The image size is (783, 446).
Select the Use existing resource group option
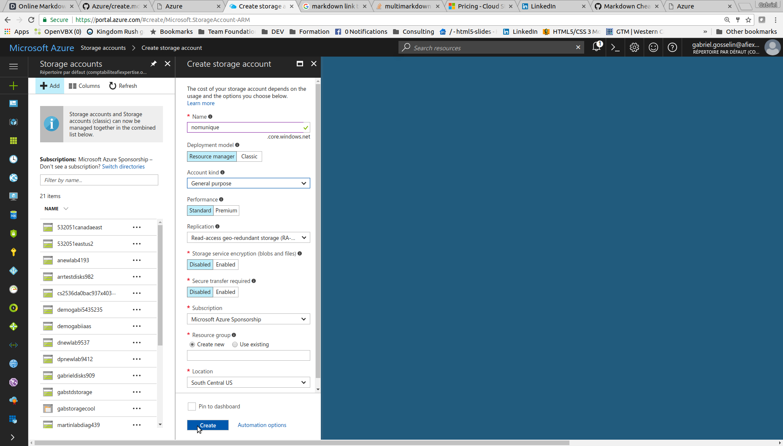tap(235, 345)
